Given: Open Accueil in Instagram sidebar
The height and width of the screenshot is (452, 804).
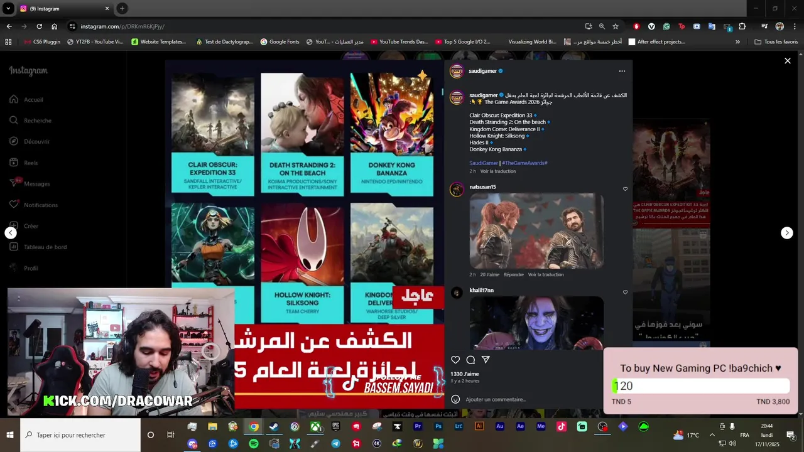Looking at the screenshot, I should [x=26, y=99].
